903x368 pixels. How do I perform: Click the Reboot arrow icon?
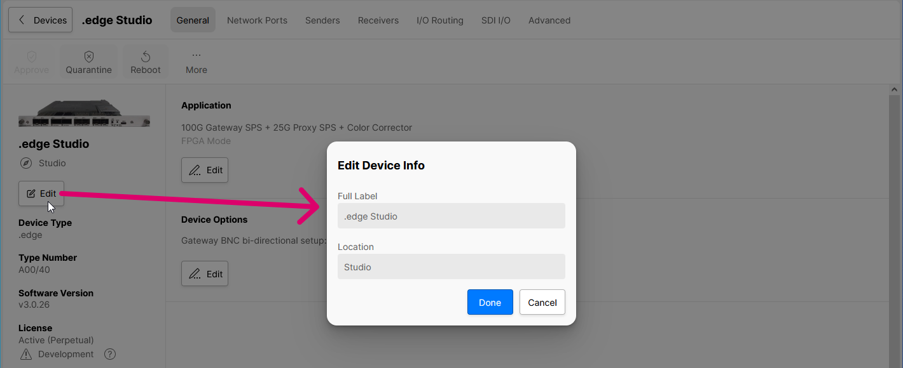point(146,56)
